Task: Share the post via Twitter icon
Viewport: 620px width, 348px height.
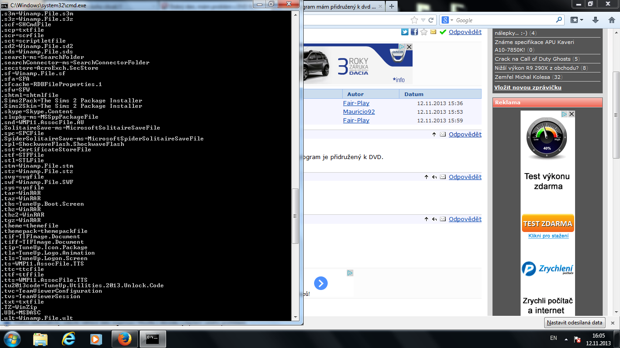Action: (x=405, y=32)
